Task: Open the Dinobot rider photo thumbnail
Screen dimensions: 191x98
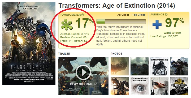Action: pyautogui.click(x=120, y=86)
